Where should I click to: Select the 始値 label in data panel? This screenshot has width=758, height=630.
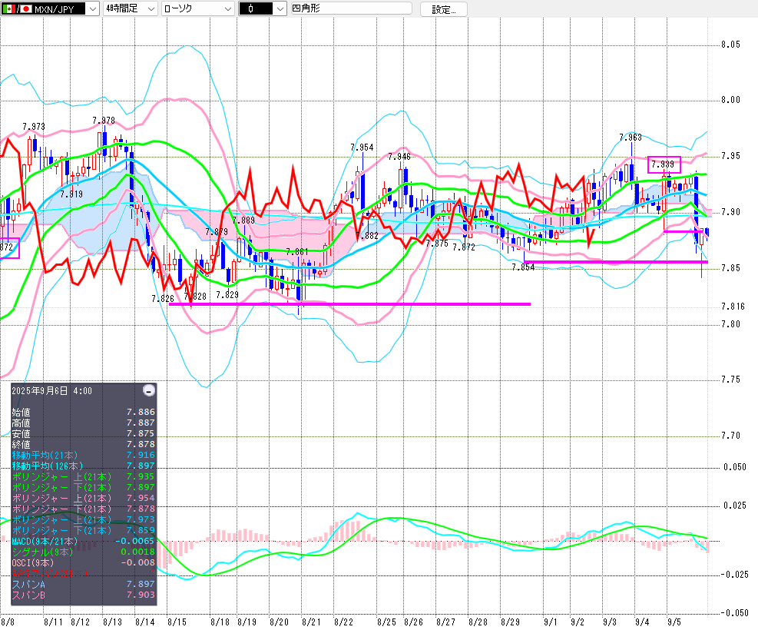tap(22, 412)
